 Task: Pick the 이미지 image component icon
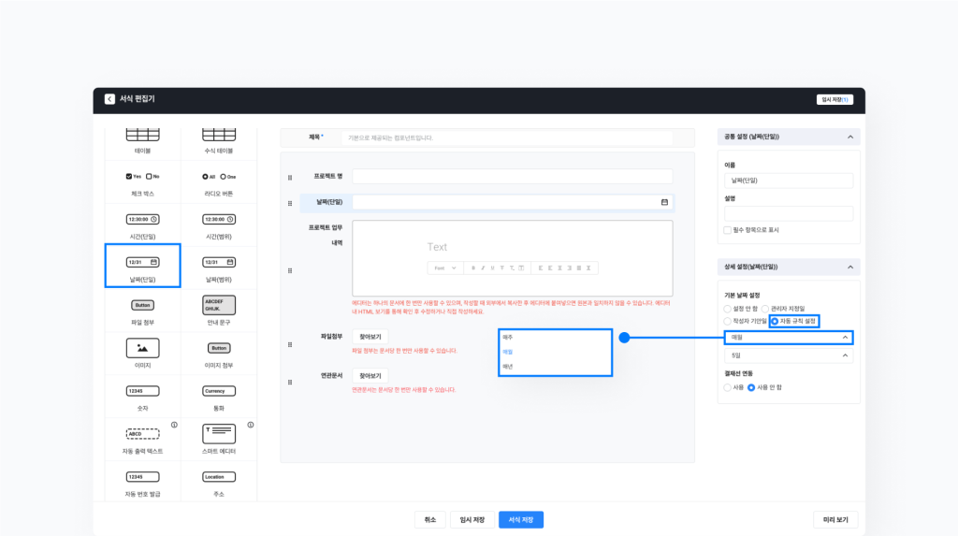pyautogui.click(x=142, y=347)
